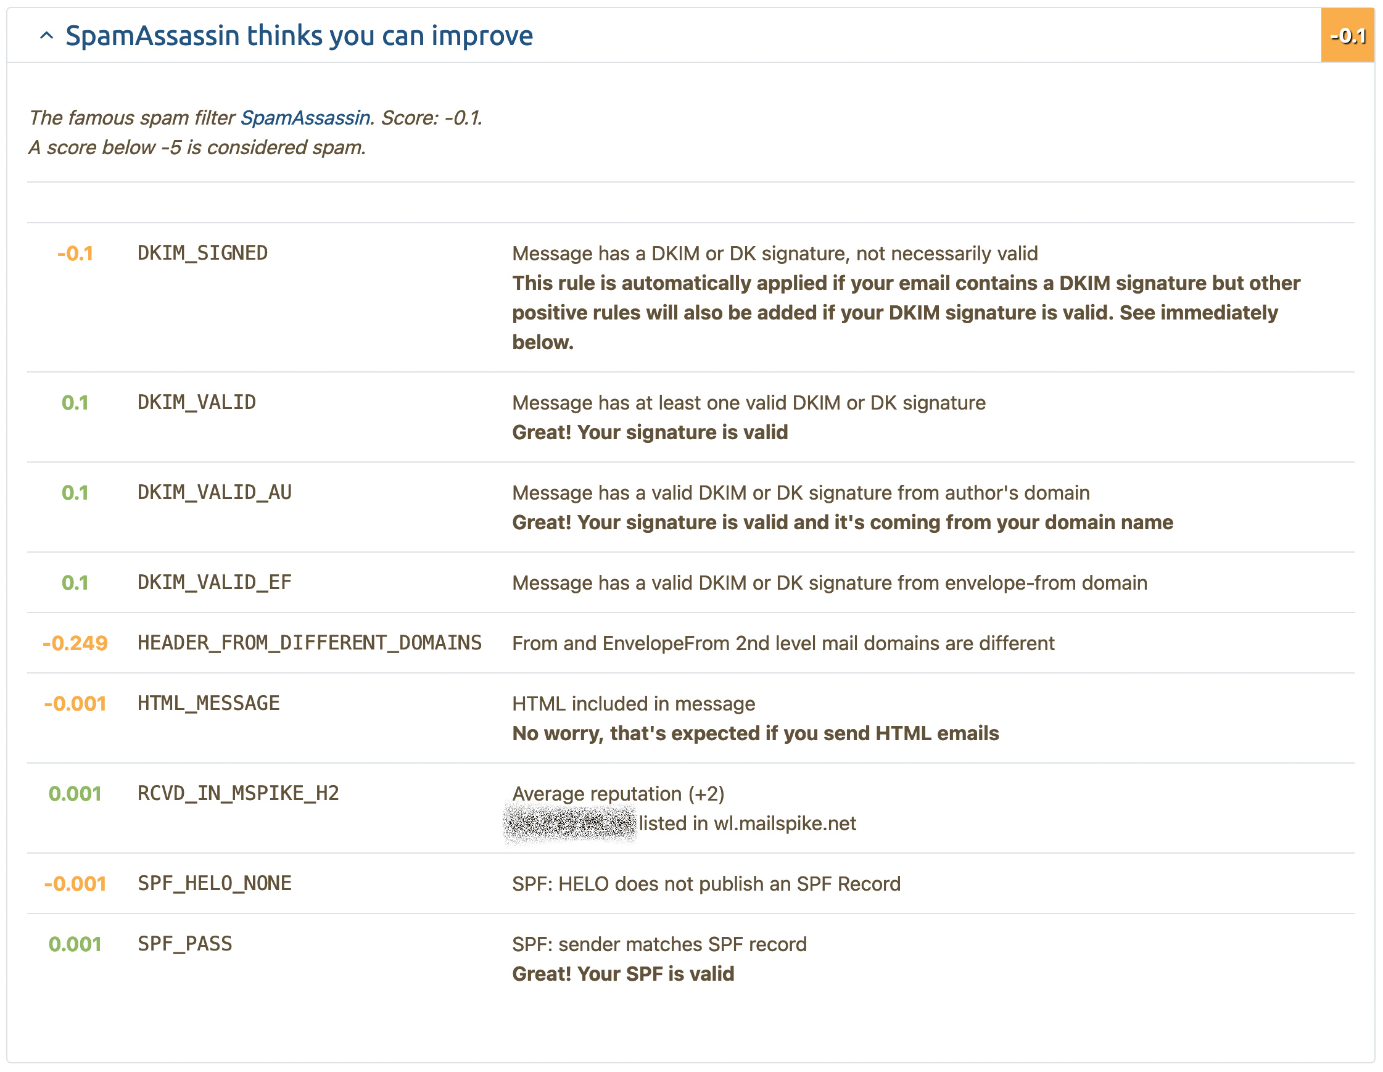Select the DKIM_VALID_AU rule name
This screenshot has height=1072, width=1383.
coord(215,493)
